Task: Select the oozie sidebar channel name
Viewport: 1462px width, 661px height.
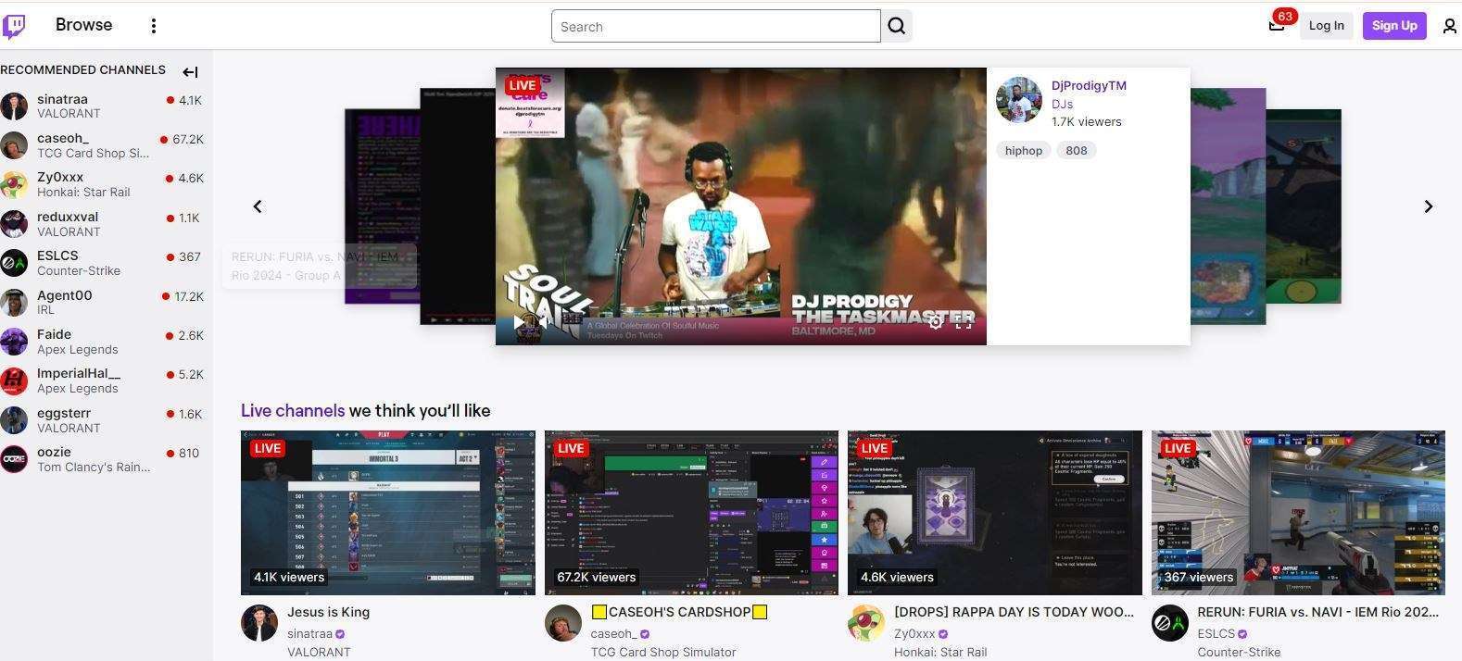Action: (x=54, y=452)
